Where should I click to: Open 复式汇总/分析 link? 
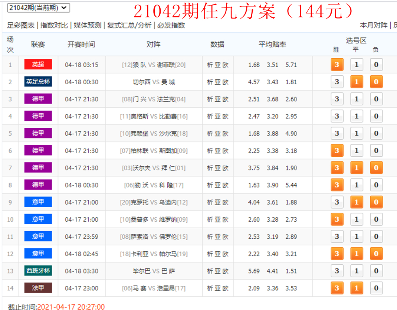(129, 25)
